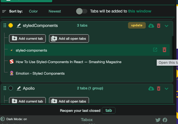Click the styledComponents collection title
This screenshot has height=124, width=178.
click(40, 26)
